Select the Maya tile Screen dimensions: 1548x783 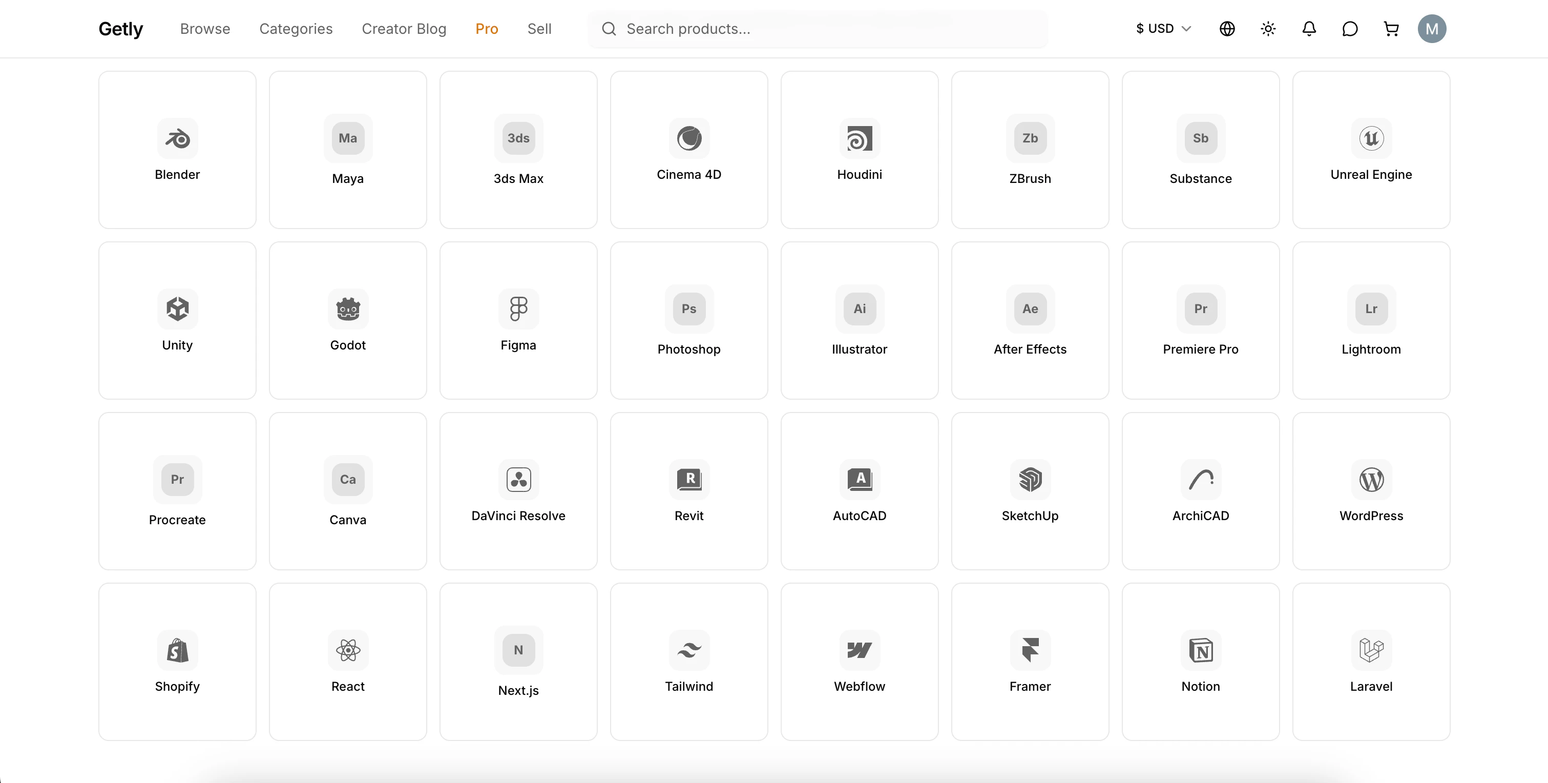(x=348, y=150)
